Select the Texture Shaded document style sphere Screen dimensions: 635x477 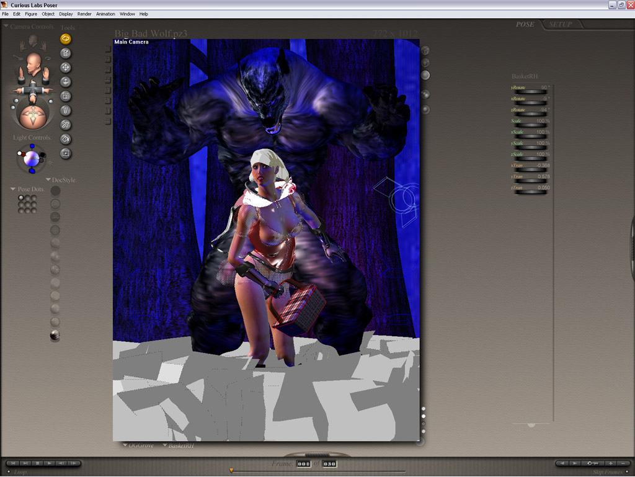coord(55,336)
